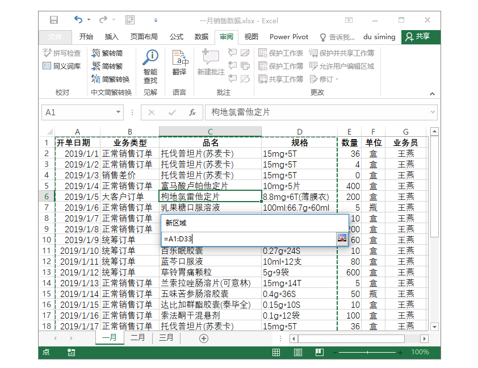Click the Save icon in quick access toolbar

pyautogui.click(x=54, y=20)
